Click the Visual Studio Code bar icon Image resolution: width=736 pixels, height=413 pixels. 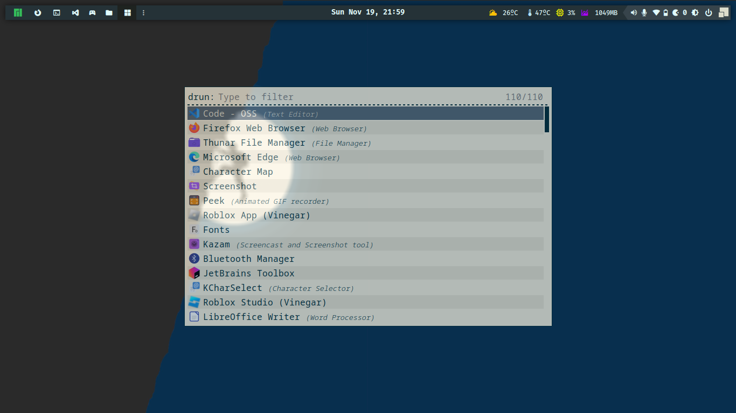click(x=75, y=12)
